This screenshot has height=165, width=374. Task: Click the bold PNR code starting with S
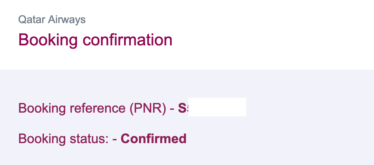point(183,108)
